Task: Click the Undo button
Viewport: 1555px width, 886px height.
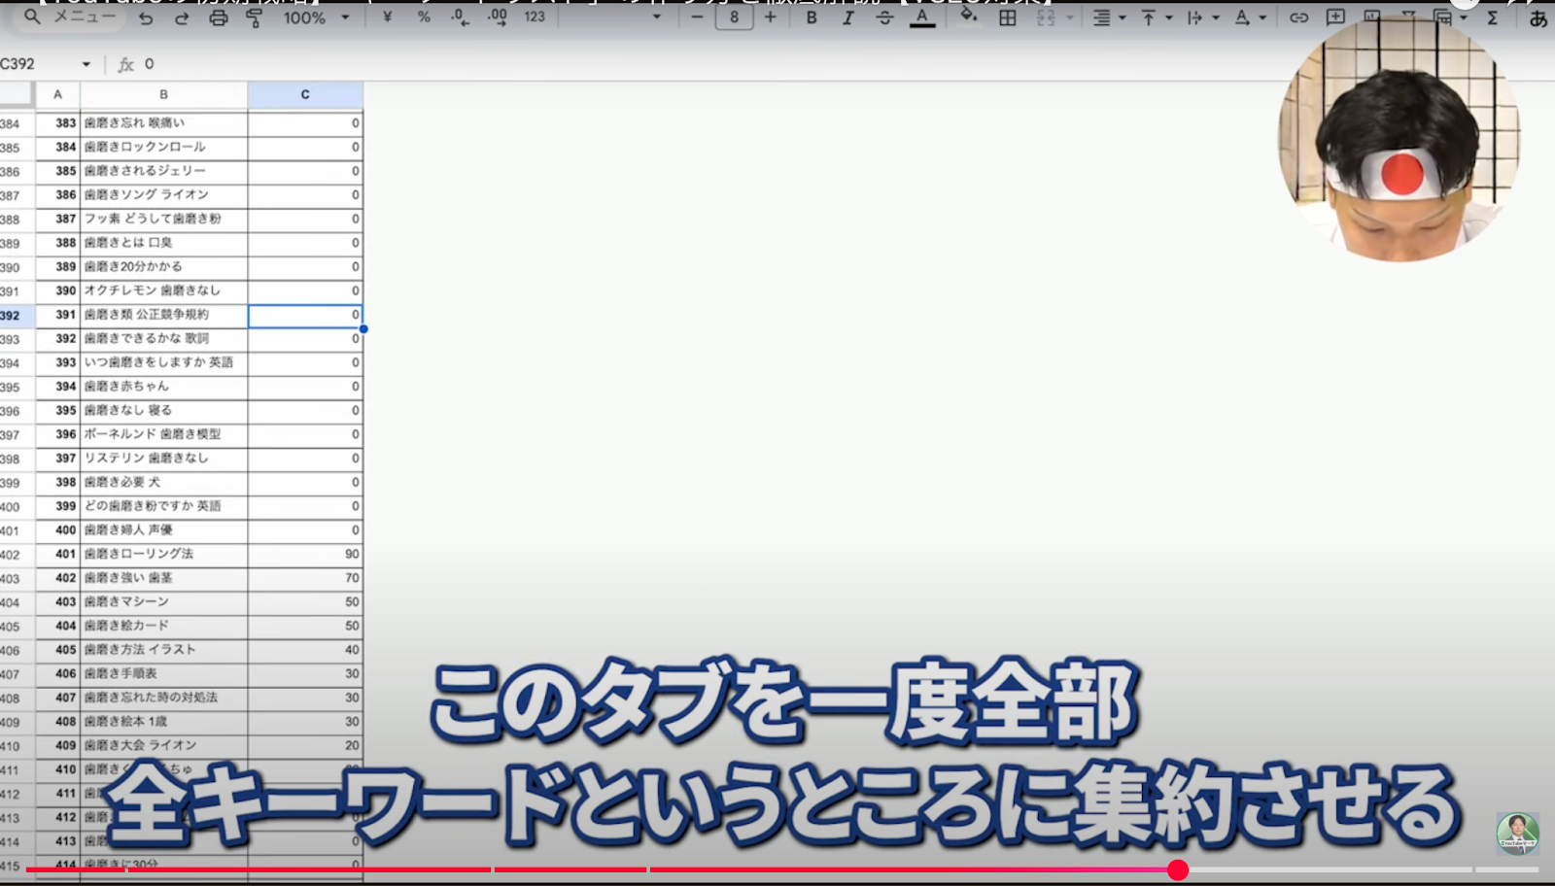Action: click(146, 17)
